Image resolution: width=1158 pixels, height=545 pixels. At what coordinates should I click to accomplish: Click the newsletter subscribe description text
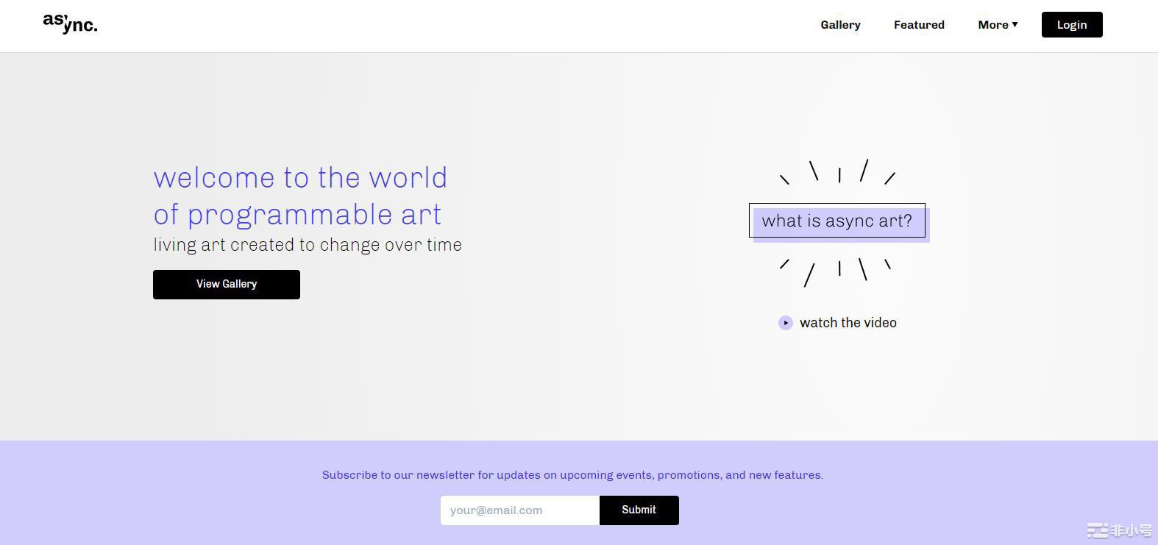click(x=572, y=475)
